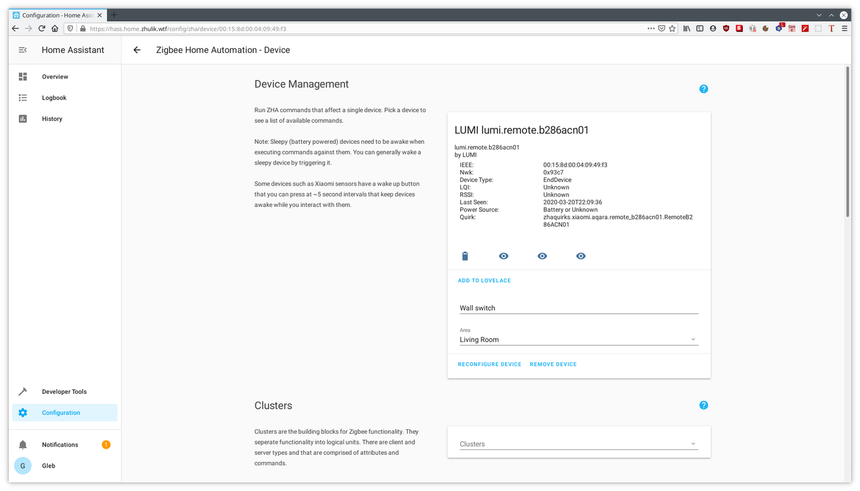
Task: Collapse the Home Assistant sidebar menu
Action: click(x=22, y=50)
